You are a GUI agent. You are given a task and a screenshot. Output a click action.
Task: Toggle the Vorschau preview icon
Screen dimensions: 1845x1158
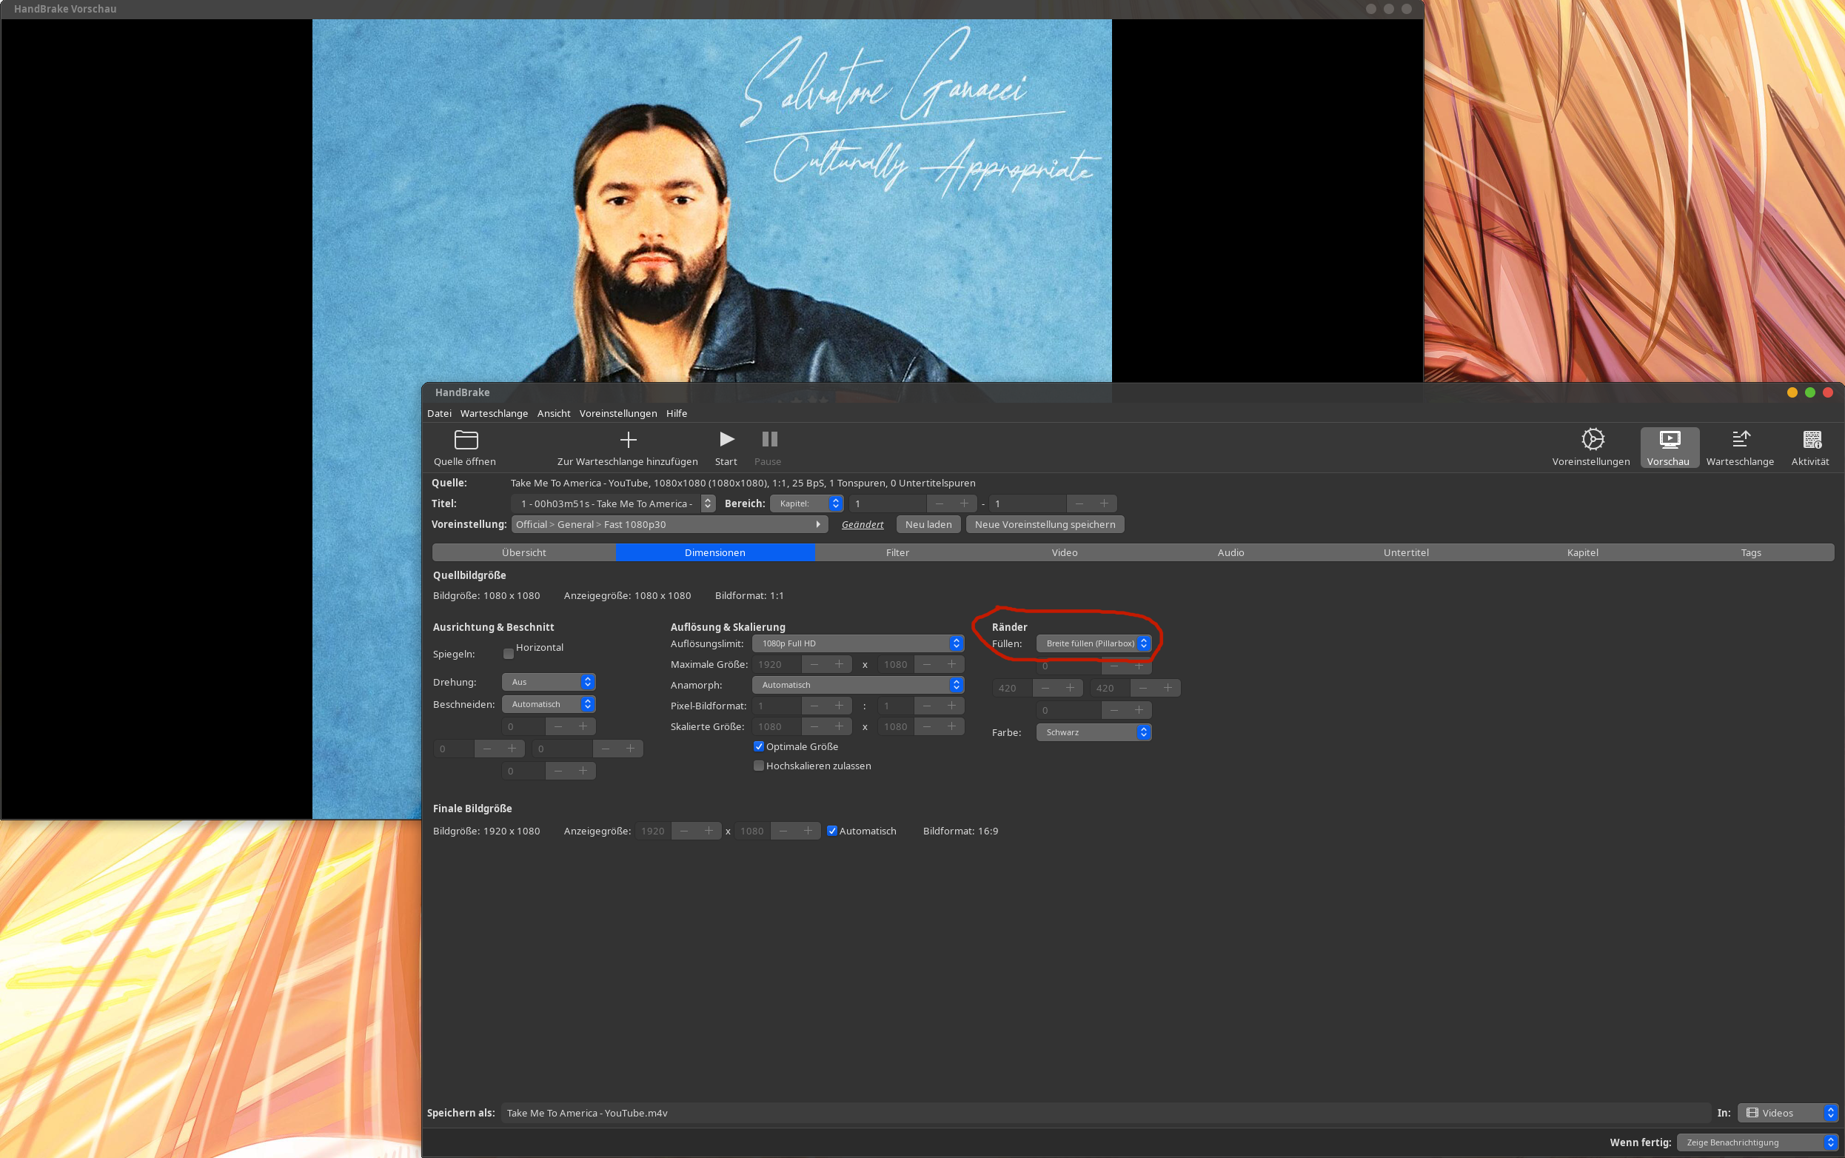(x=1669, y=440)
